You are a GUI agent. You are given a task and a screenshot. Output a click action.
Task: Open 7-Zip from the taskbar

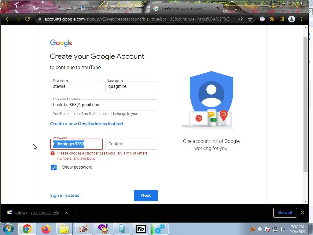141,229
